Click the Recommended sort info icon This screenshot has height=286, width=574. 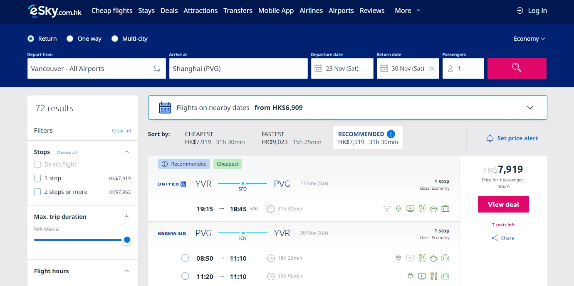[391, 134]
